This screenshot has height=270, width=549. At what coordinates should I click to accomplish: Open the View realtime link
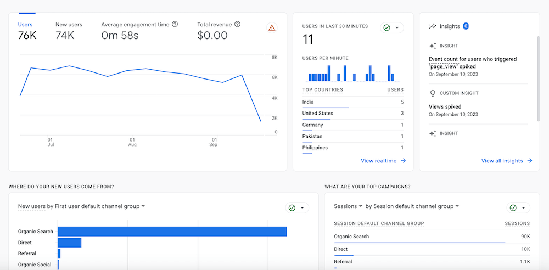coord(378,161)
